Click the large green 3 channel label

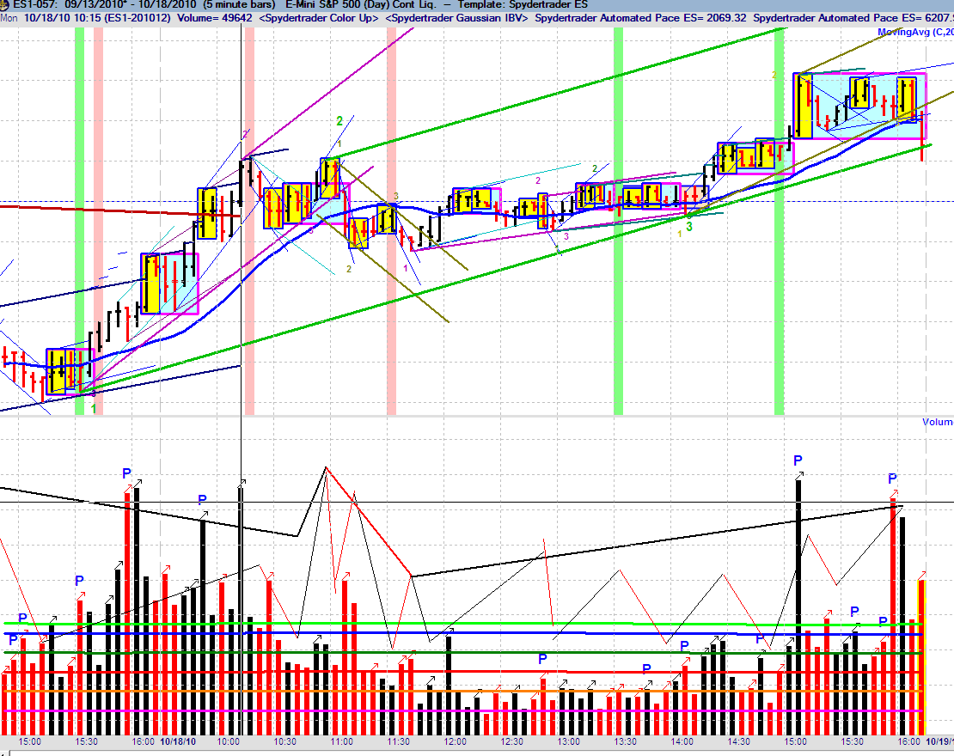coord(689,227)
